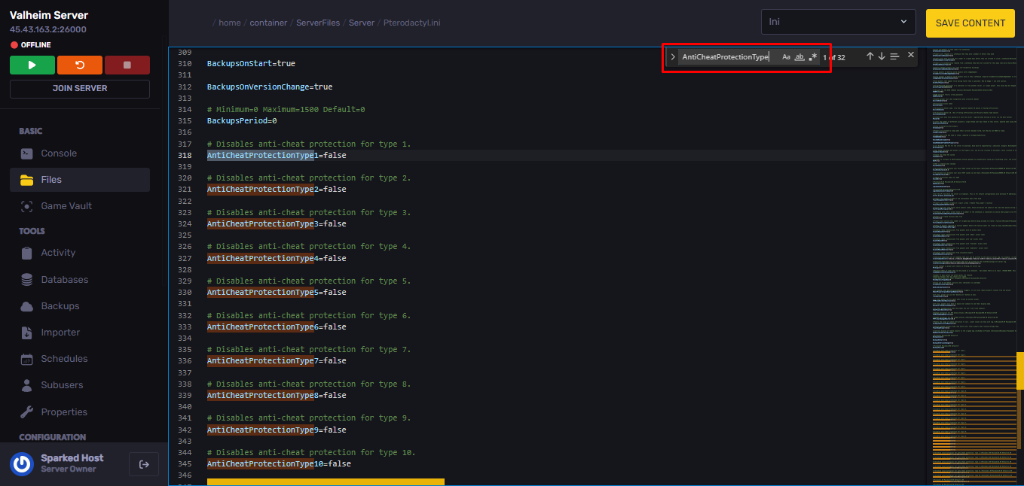Screen dimensions: 1024x486
Task: Click the Sparked Host Server Owner name
Action: coord(72,463)
